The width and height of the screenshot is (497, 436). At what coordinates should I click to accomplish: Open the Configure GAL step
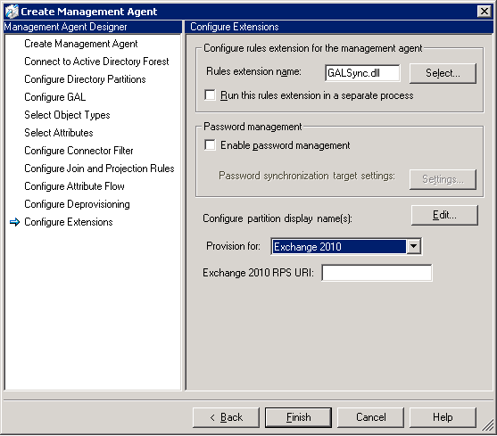point(54,97)
